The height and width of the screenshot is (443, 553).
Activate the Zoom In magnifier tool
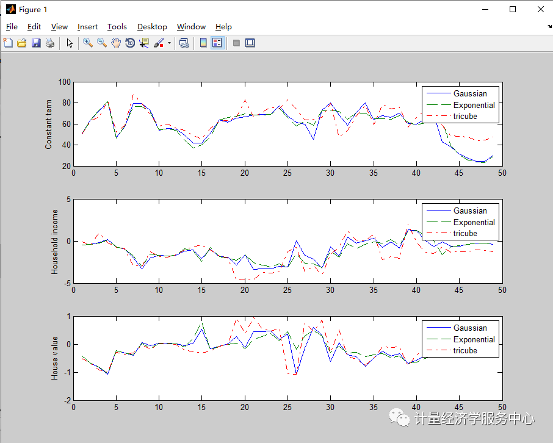tap(87, 43)
